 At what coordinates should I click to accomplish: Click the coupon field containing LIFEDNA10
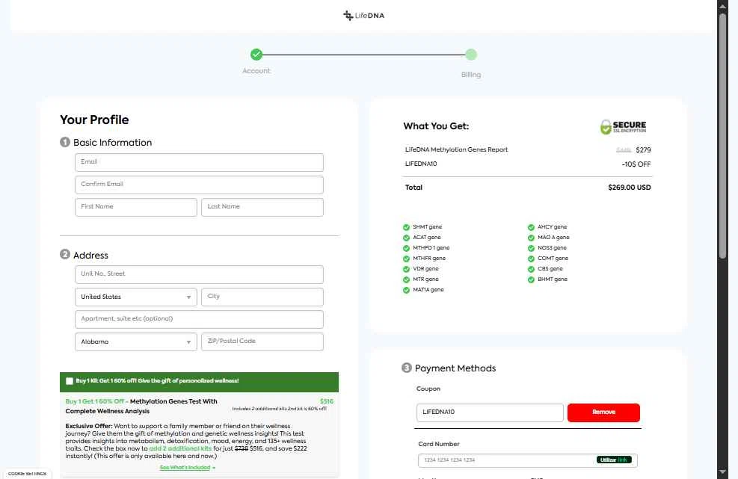click(490, 412)
